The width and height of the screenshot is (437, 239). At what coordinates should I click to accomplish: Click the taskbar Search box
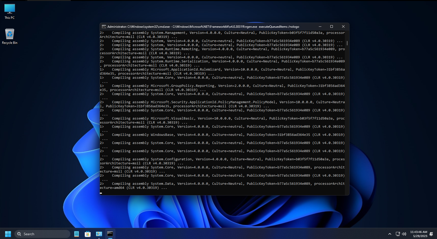coord(42,234)
